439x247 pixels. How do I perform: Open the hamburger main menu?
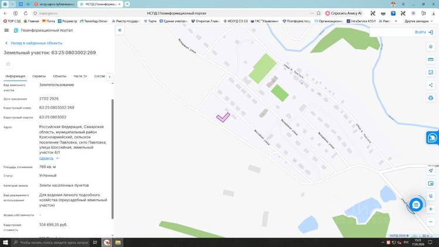tap(6, 30)
